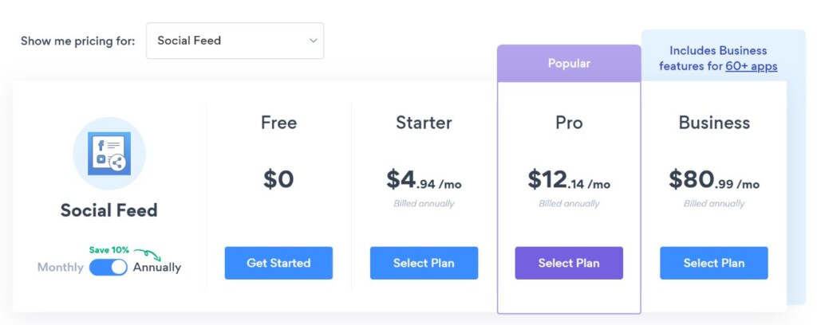Click the Social Feed app icon
Screen dimensions: 817x325
[109, 153]
